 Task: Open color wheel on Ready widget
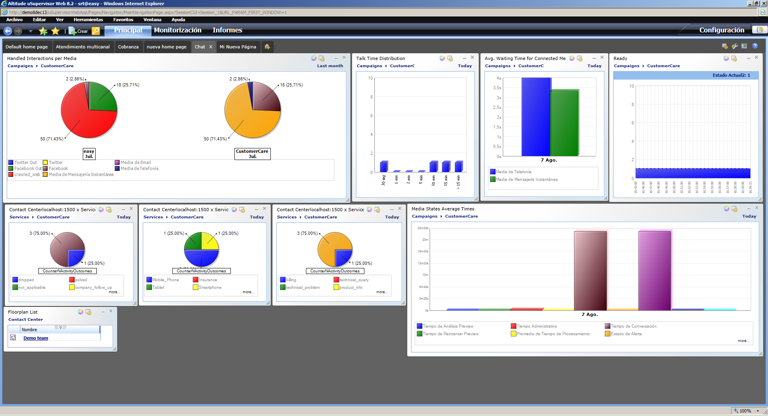coord(726,58)
